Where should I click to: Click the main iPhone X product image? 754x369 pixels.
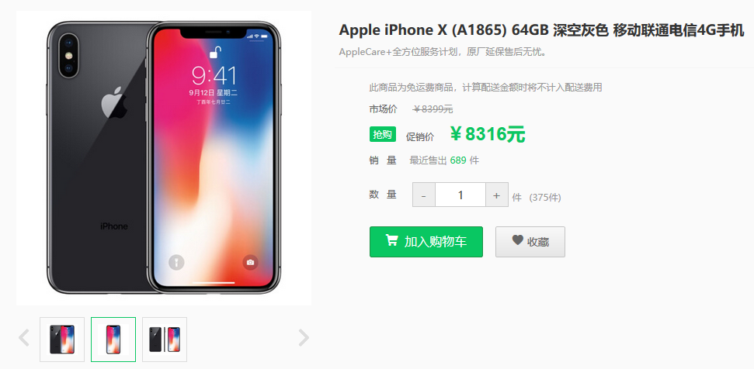point(164,158)
